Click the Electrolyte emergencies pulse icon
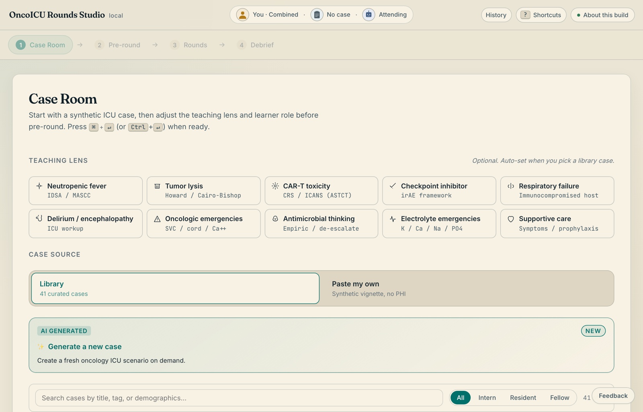Viewport: 643px width, 412px height. pyautogui.click(x=393, y=219)
